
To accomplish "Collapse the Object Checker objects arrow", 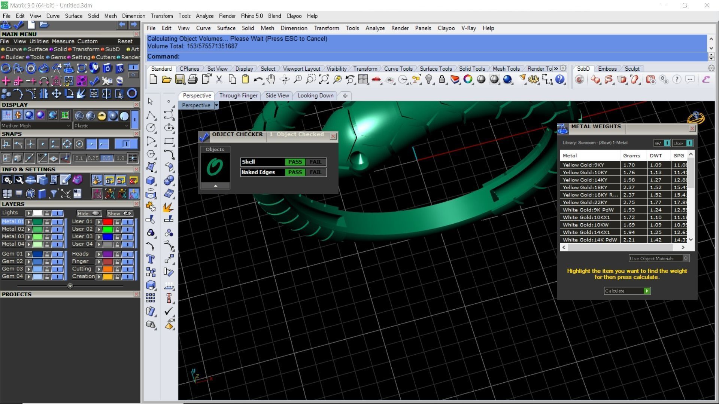I will click(215, 186).
